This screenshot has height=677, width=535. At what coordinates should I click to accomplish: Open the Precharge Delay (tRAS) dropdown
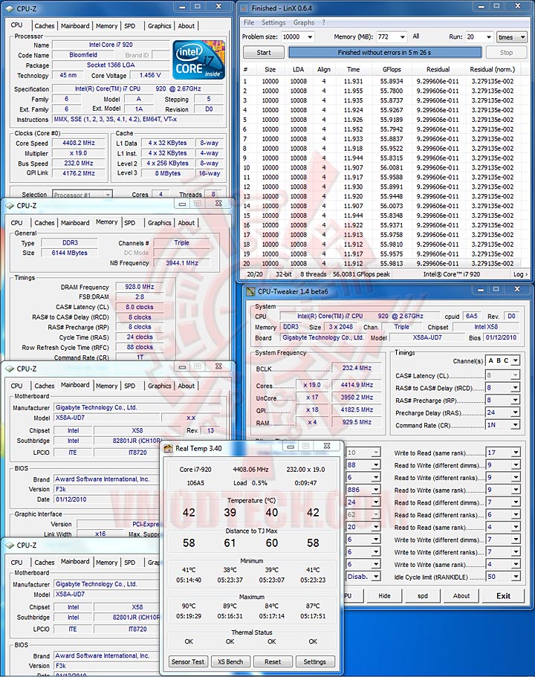[515, 412]
